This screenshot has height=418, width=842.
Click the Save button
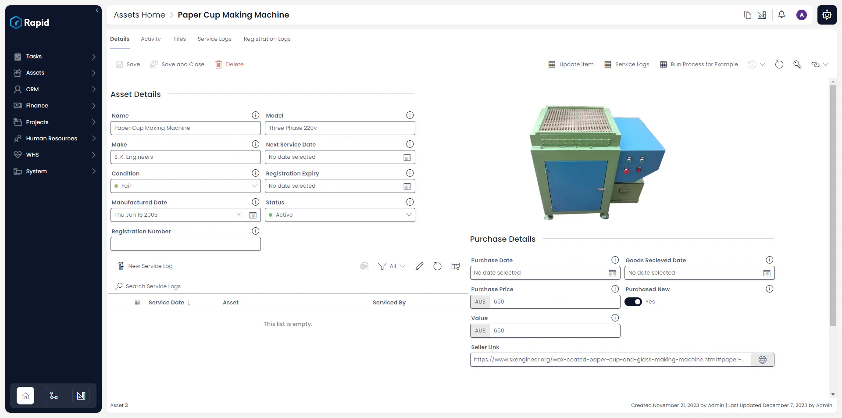[128, 64]
